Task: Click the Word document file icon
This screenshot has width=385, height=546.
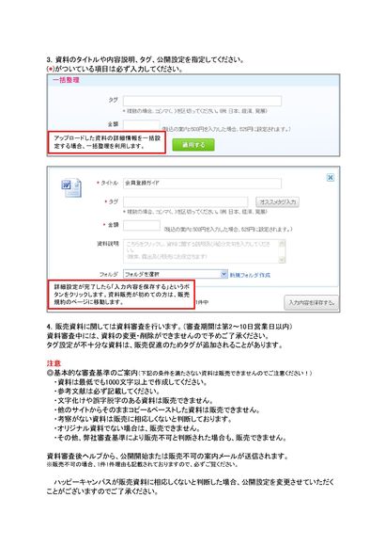Action: pos(72,188)
